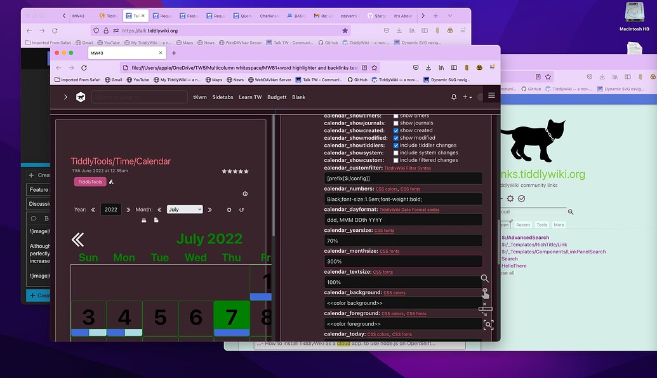Enable the show journals checkbox
This screenshot has height=378, width=657.
coord(395,123)
